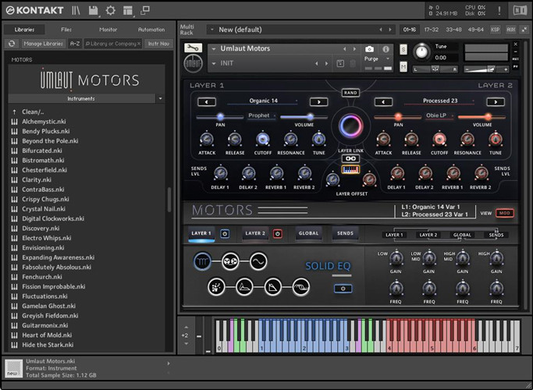Open the Global tab
The width and height of the screenshot is (533, 390).
point(308,233)
